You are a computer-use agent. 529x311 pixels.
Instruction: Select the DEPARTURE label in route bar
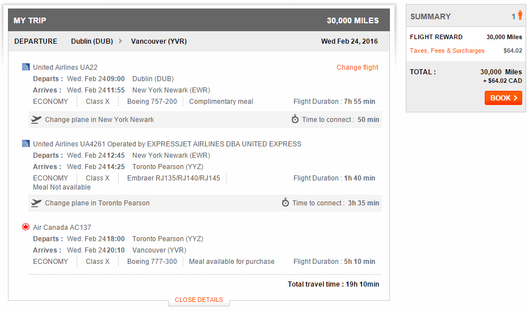pos(36,41)
